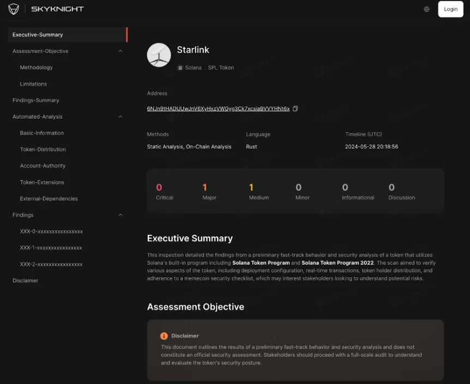Open Basic-Information sidebar item
Screen dimensions: 470x384
[x=41, y=133]
